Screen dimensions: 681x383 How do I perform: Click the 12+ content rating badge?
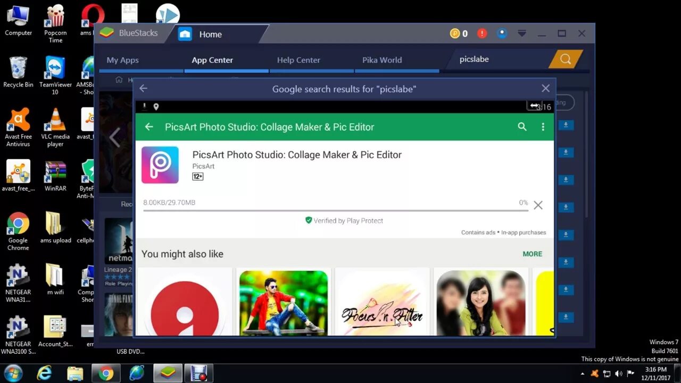click(198, 177)
